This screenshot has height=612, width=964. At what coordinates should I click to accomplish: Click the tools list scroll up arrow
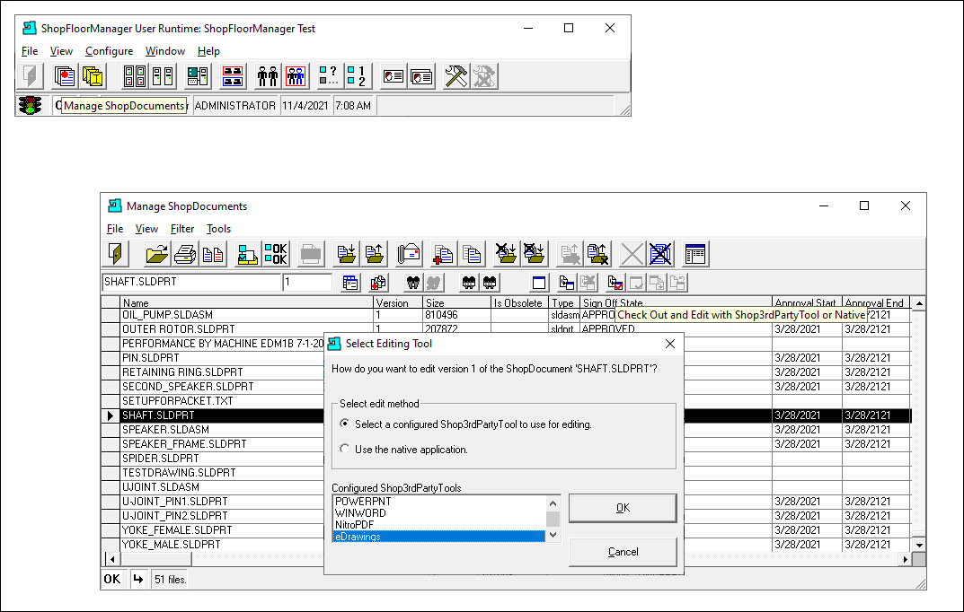click(553, 503)
